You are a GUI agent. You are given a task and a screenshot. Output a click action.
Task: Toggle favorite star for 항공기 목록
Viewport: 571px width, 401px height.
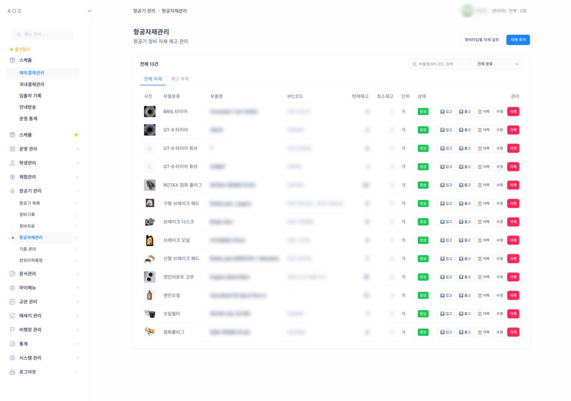point(76,203)
